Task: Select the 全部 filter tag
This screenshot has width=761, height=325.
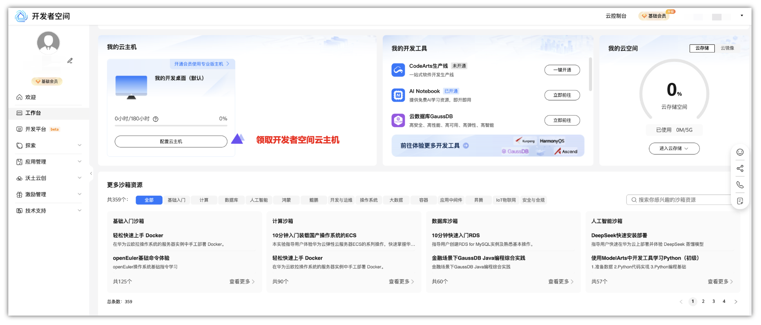Action: (x=149, y=200)
